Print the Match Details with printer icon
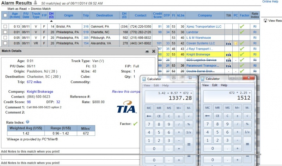The width and height of the screenshot is (282, 166). tap(147, 51)
